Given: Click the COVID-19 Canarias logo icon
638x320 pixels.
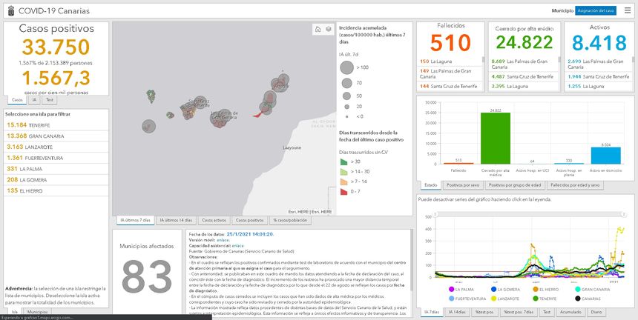Looking at the screenshot, I should pos(9,10).
